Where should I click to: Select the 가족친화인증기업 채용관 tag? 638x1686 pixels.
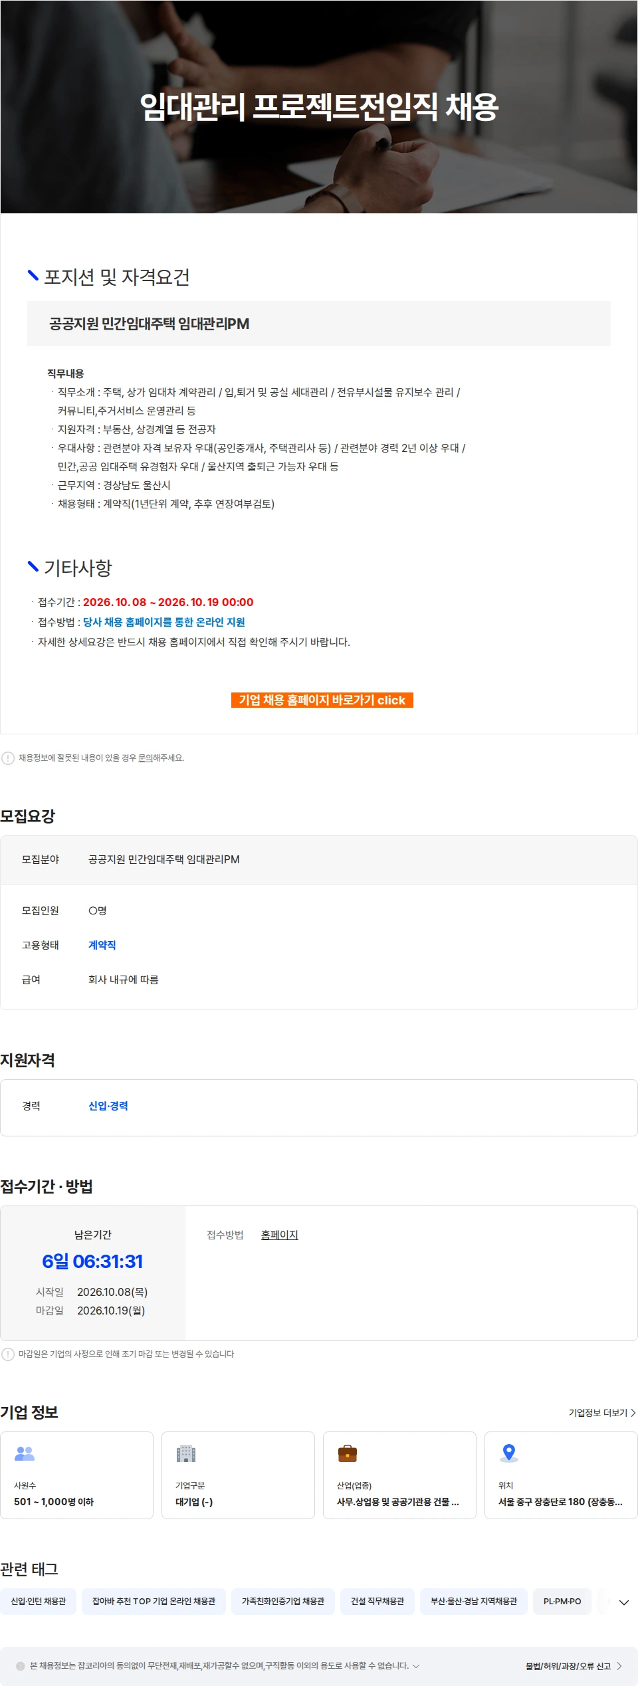coord(283,1602)
